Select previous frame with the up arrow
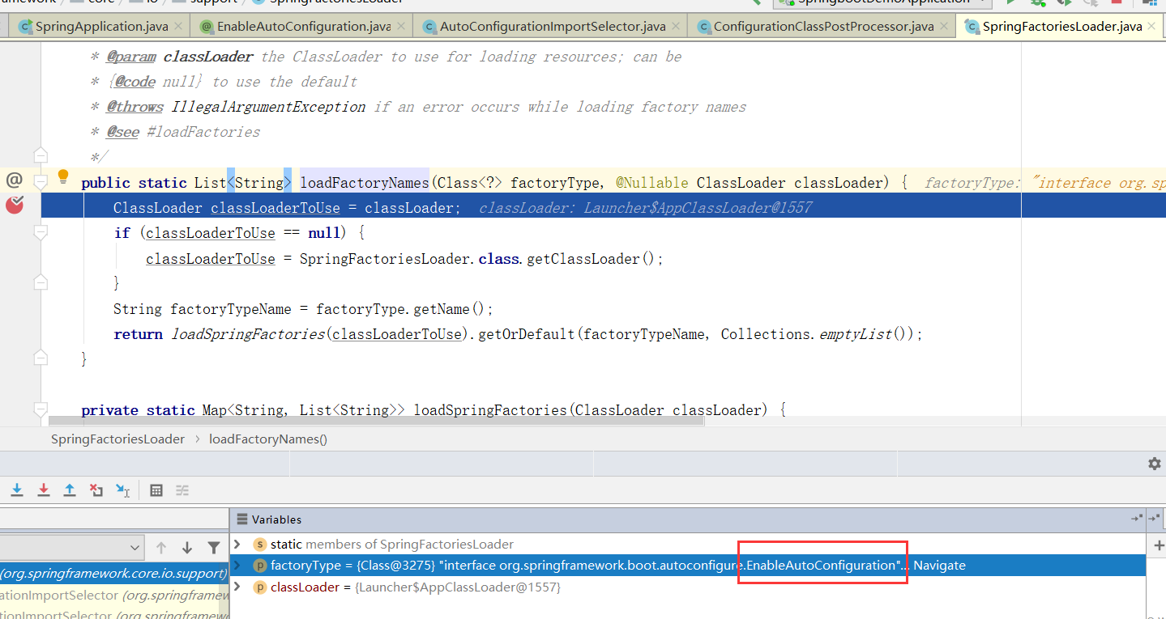Viewport: 1166px width, 619px height. (x=161, y=548)
